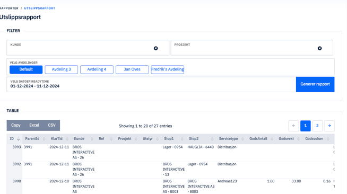
Task: Copy the table data
Action: pos(16,125)
